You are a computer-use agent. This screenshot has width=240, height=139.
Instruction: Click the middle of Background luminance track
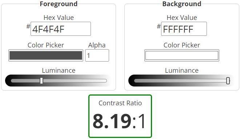[182, 81]
